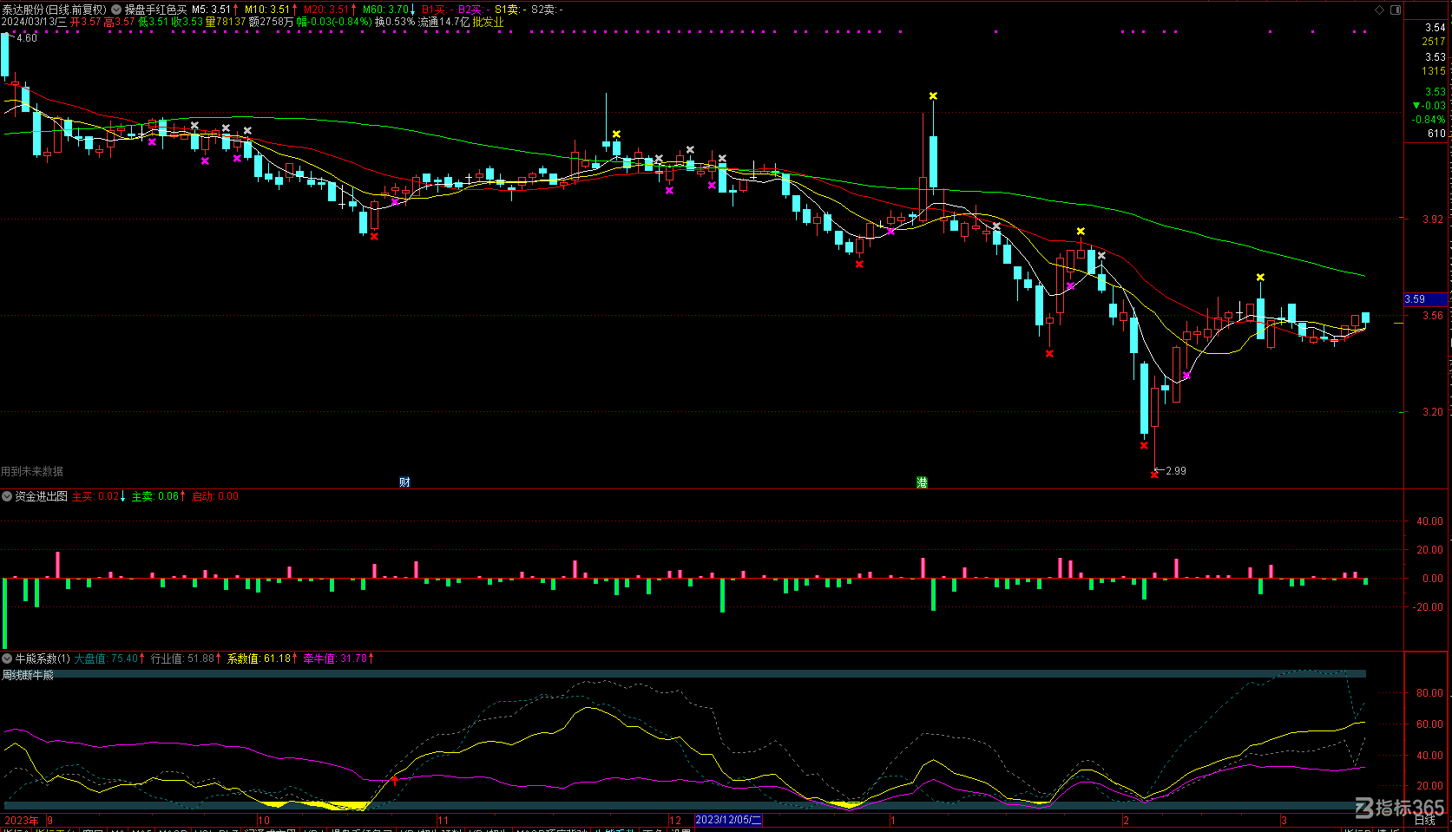Click the 3.92 price level on the right axis
The image size is (1452, 832).
tap(1433, 219)
